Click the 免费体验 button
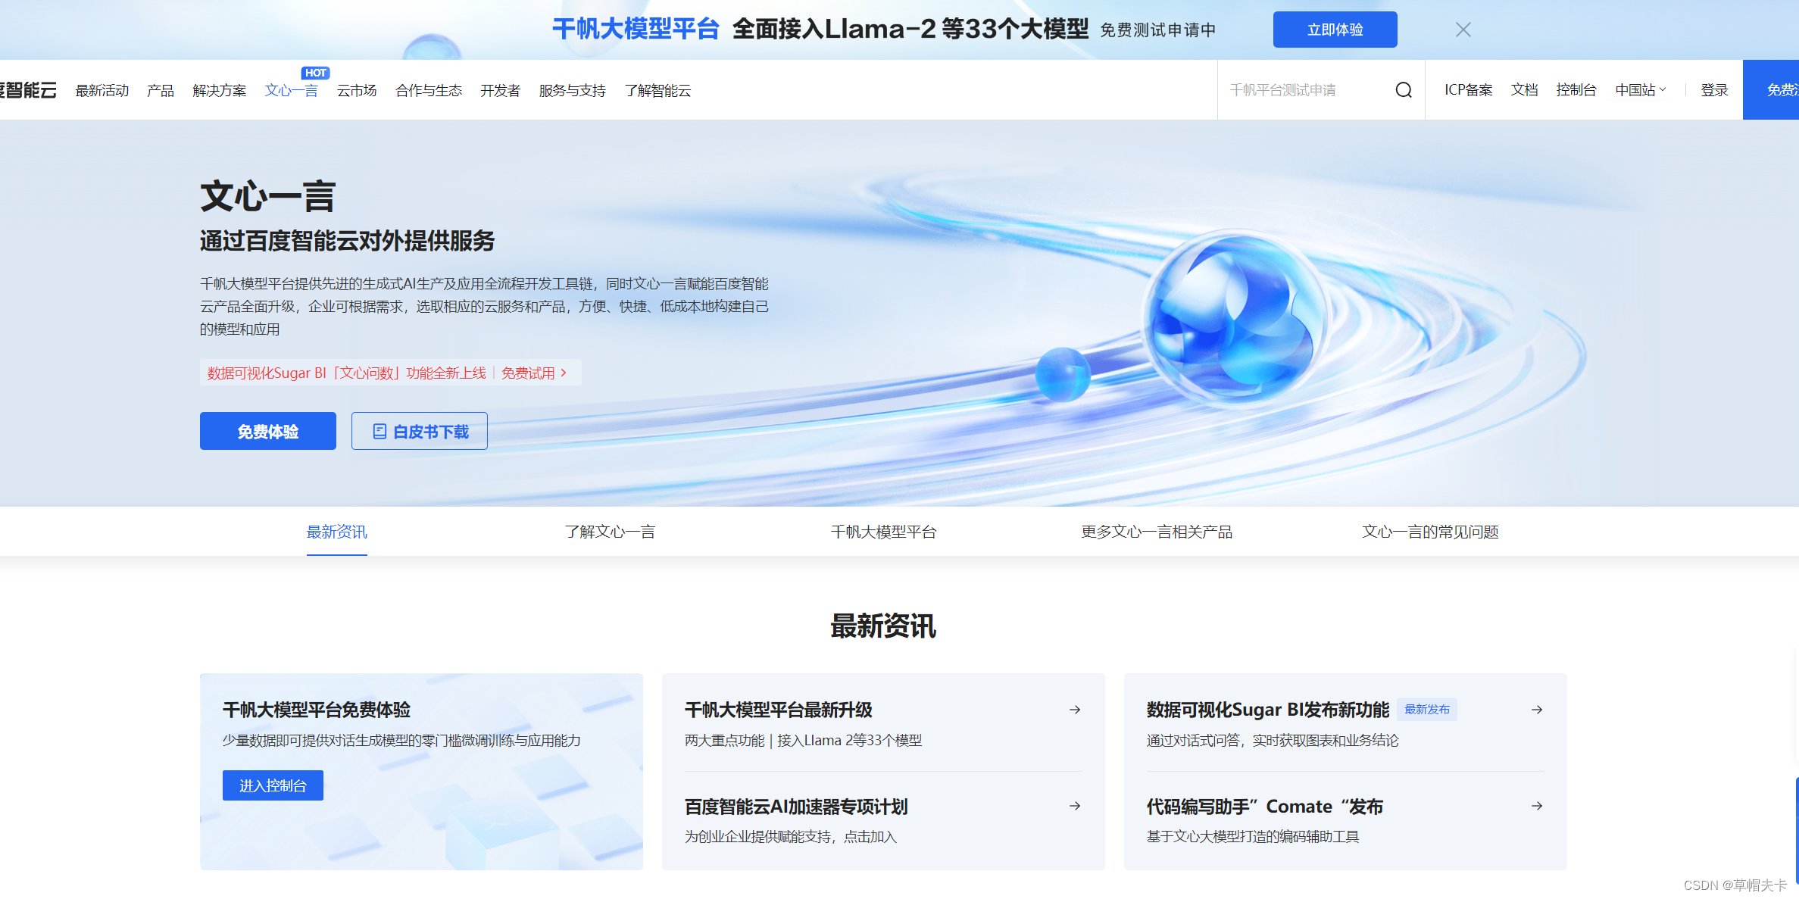 (x=267, y=432)
